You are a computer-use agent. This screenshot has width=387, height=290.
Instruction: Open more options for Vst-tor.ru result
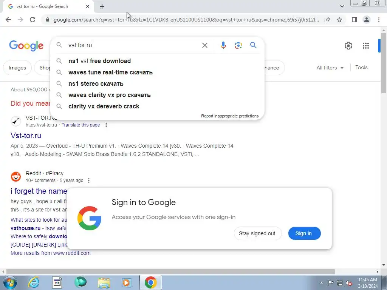click(x=106, y=125)
